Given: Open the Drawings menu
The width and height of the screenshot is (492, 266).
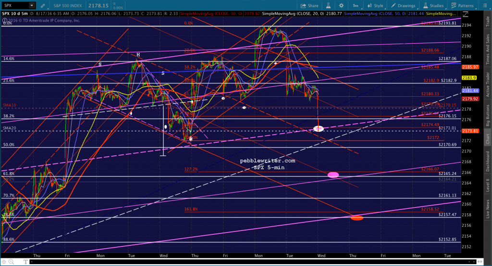Looking at the screenshot, I should (403, 6).
